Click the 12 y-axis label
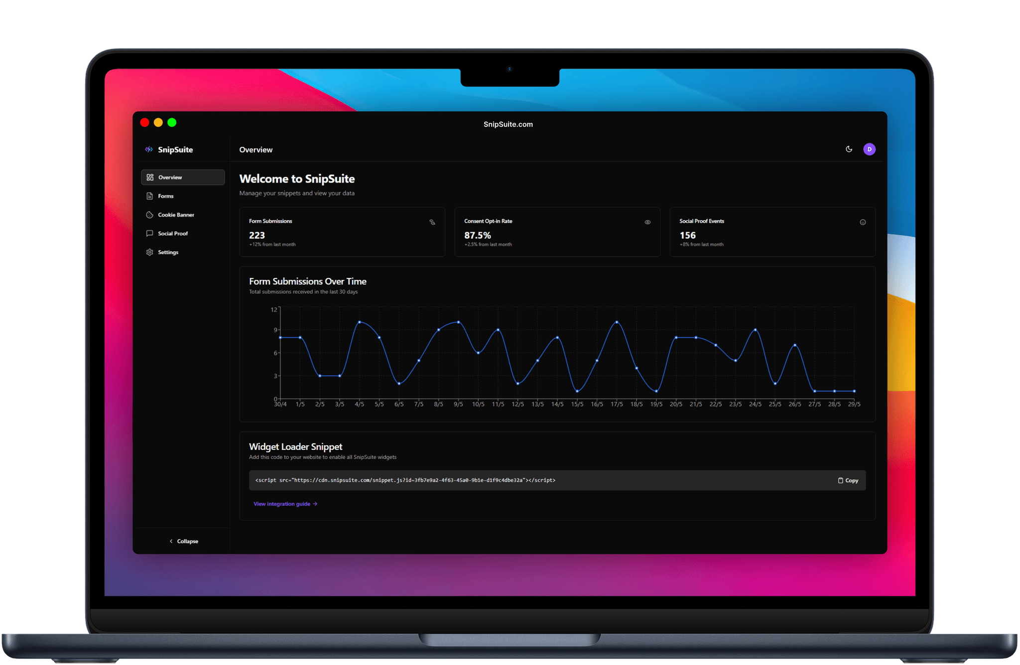Screen dimensions: 1020x665 (274, 310)
